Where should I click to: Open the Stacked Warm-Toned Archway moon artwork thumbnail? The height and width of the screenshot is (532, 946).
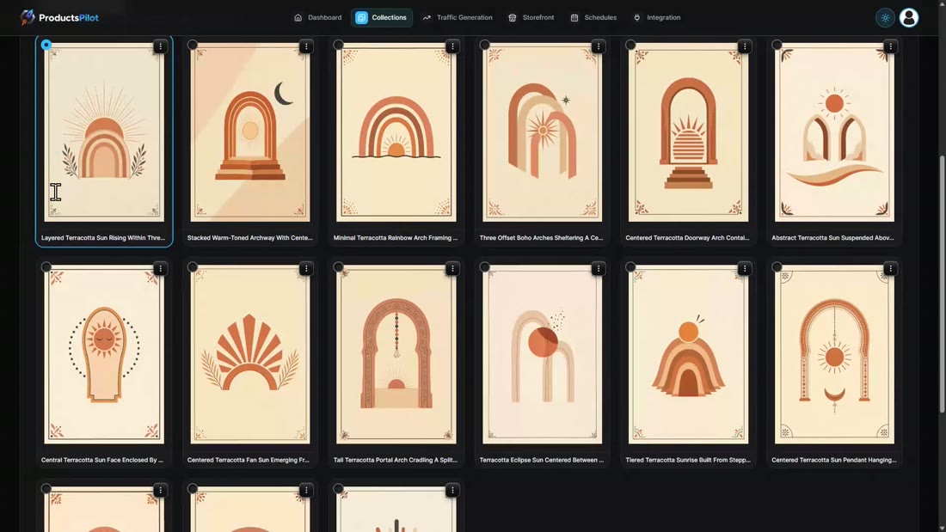point(250,132)
